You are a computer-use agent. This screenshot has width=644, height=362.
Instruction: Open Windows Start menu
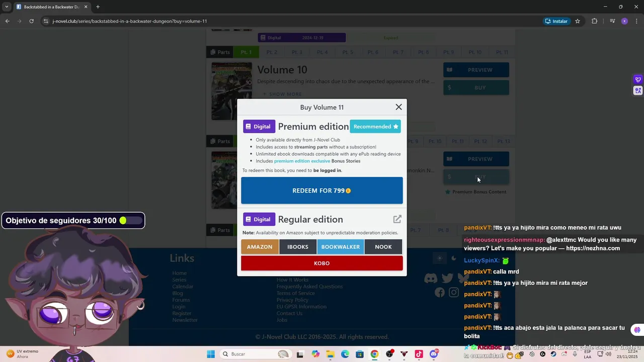pos(211,354)
